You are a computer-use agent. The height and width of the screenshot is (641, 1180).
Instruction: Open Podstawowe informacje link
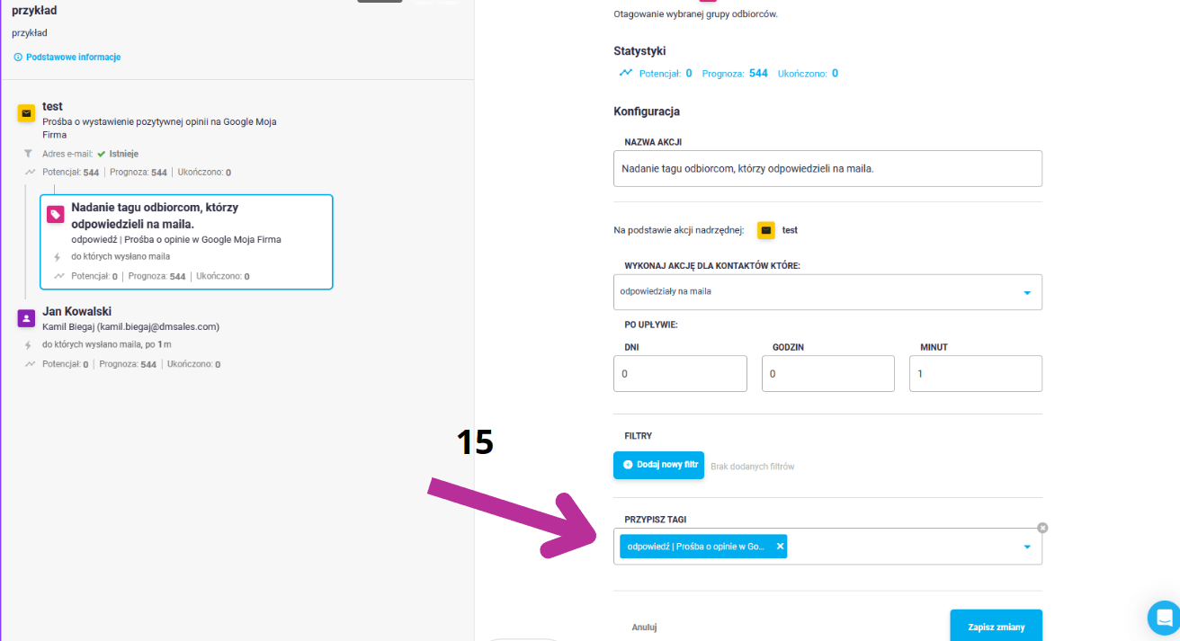tap(73, 57)
